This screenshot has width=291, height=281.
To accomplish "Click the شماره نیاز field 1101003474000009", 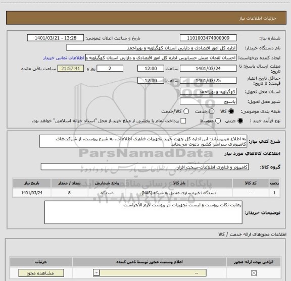I will click(208, 38).
